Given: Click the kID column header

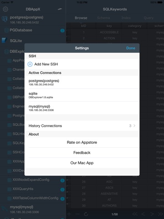Looking at the screenshot, I should [84, 26].
